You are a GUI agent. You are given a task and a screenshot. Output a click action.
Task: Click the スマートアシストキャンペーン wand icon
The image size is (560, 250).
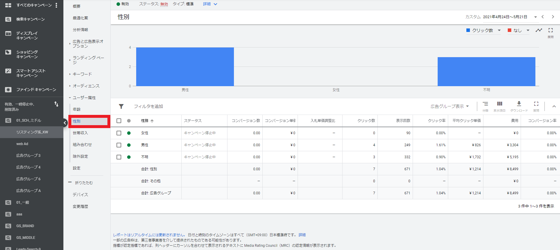8,71
